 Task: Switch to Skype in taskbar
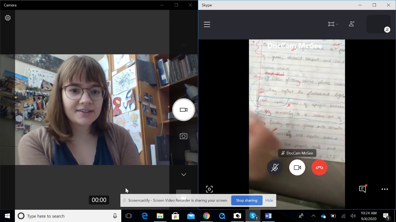coord(253,216)
